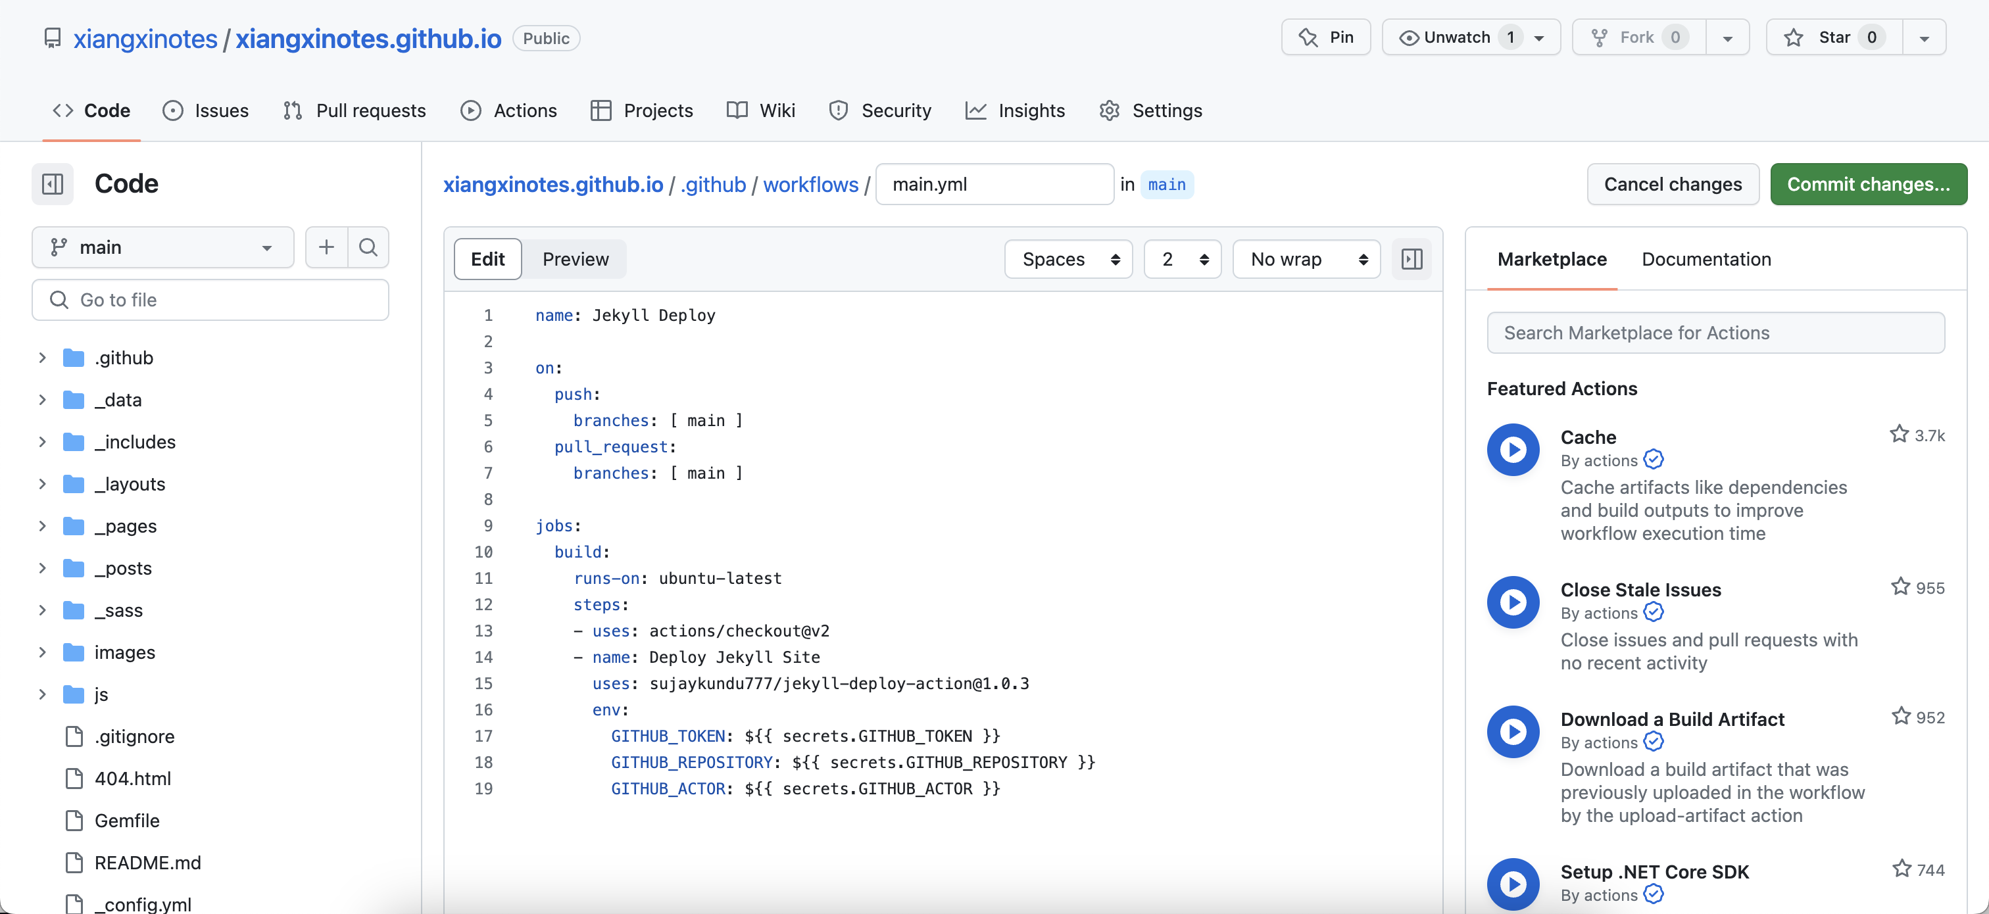Expand the _posts folder in sidebar

[x=42, y=568]
